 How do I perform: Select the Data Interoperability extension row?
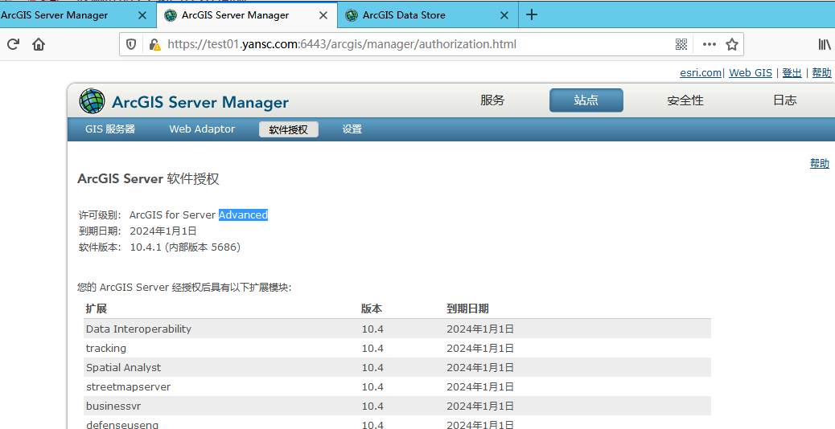[x=397, y=329]
